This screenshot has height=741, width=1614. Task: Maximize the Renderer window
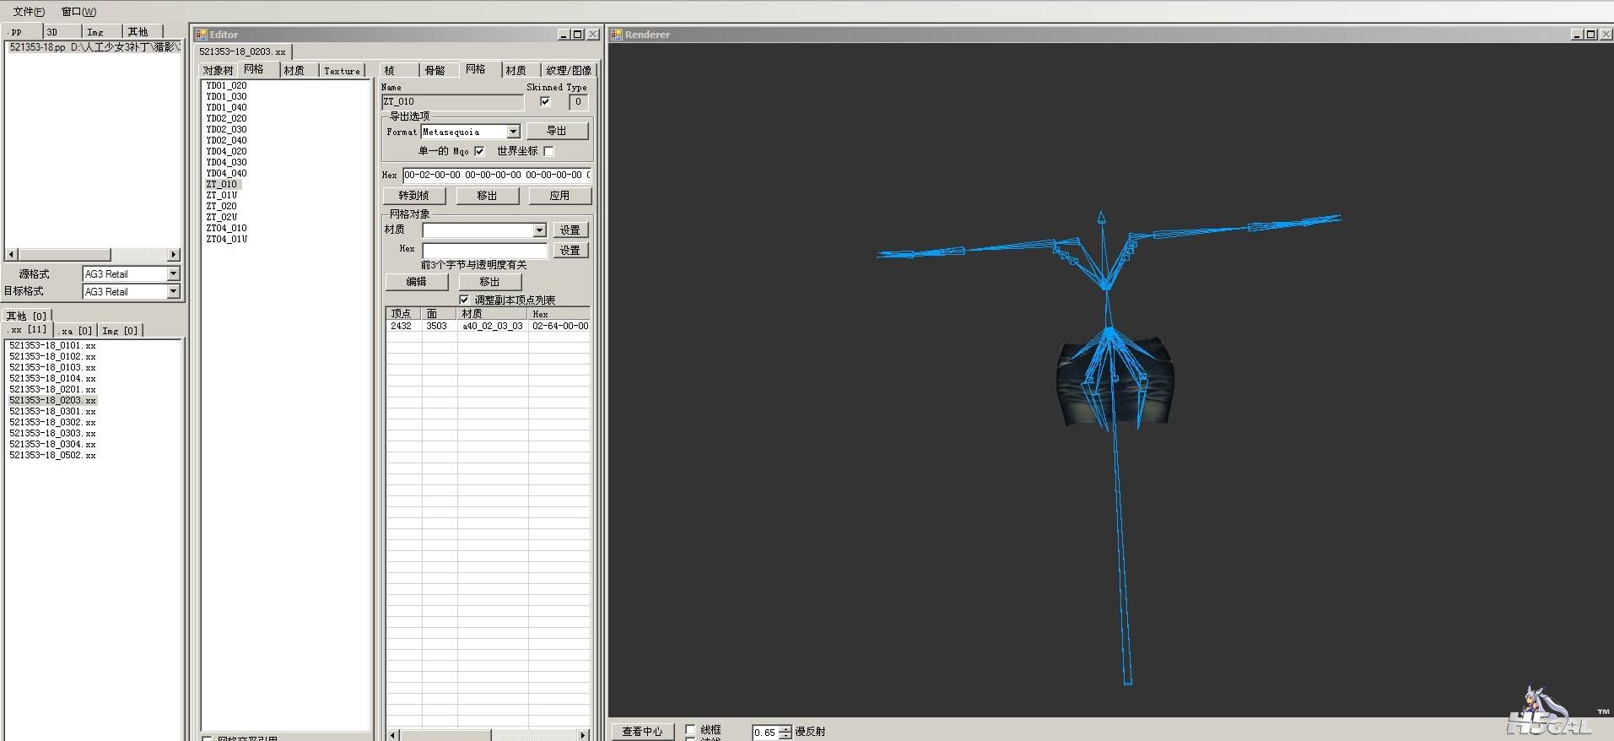coord(1590,35)
